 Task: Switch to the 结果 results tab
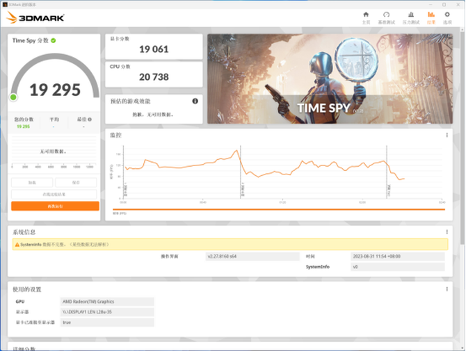[x=431, y=18]
